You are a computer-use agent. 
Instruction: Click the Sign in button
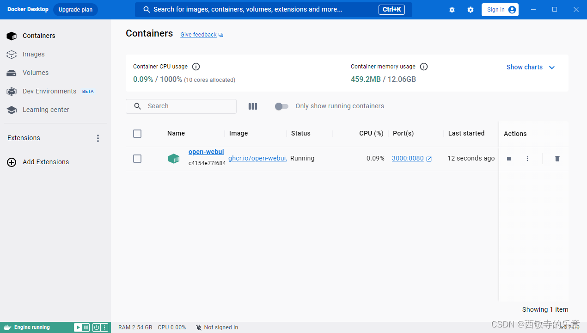tap(500, 10)
